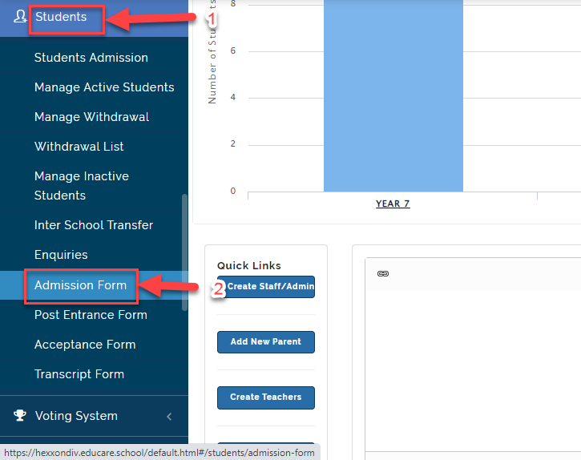Image resolution: width=581 pixels, height=460 pixels.
Task: Open the Acceptance Form
Action: 85,345
